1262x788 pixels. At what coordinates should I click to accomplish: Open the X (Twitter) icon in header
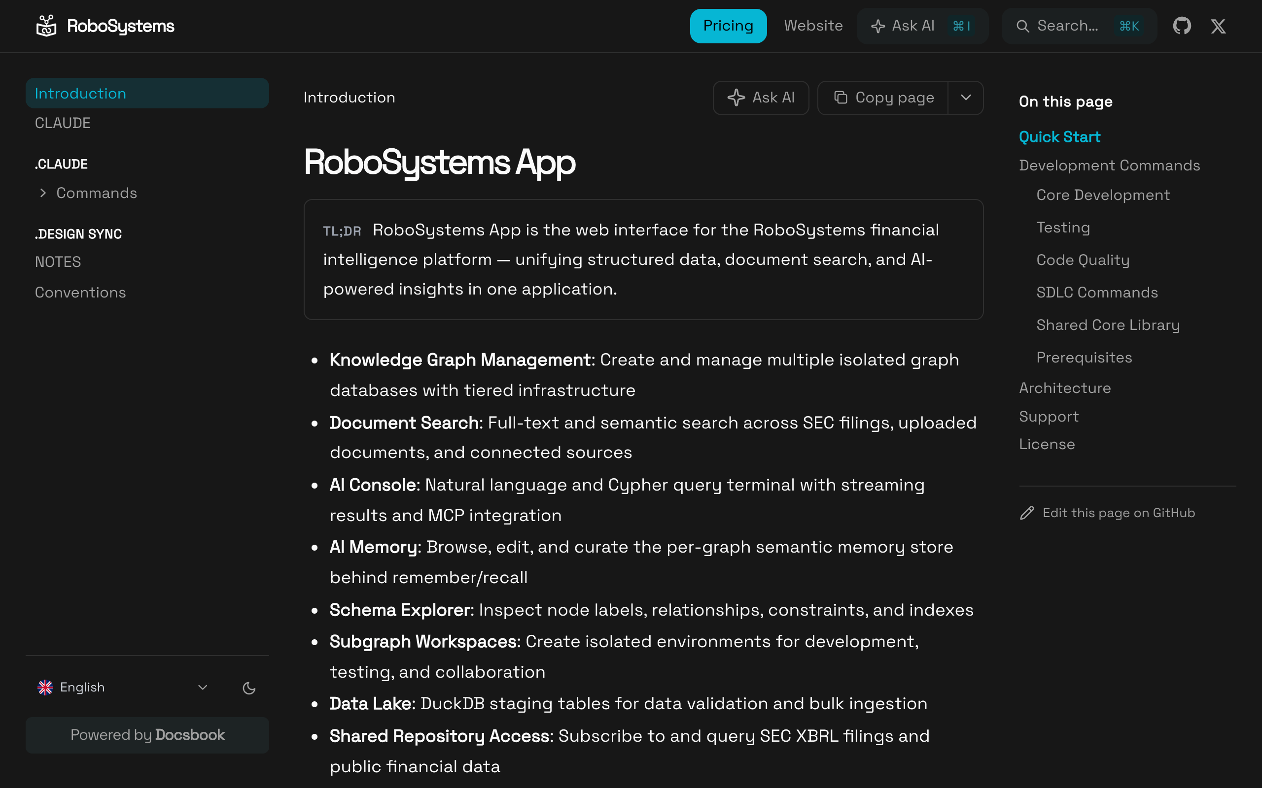1218,26
